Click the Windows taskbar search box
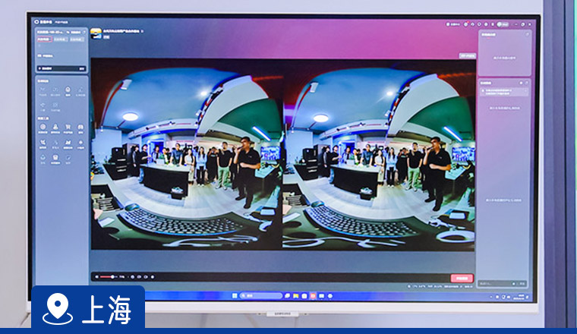 pos(260,296)
